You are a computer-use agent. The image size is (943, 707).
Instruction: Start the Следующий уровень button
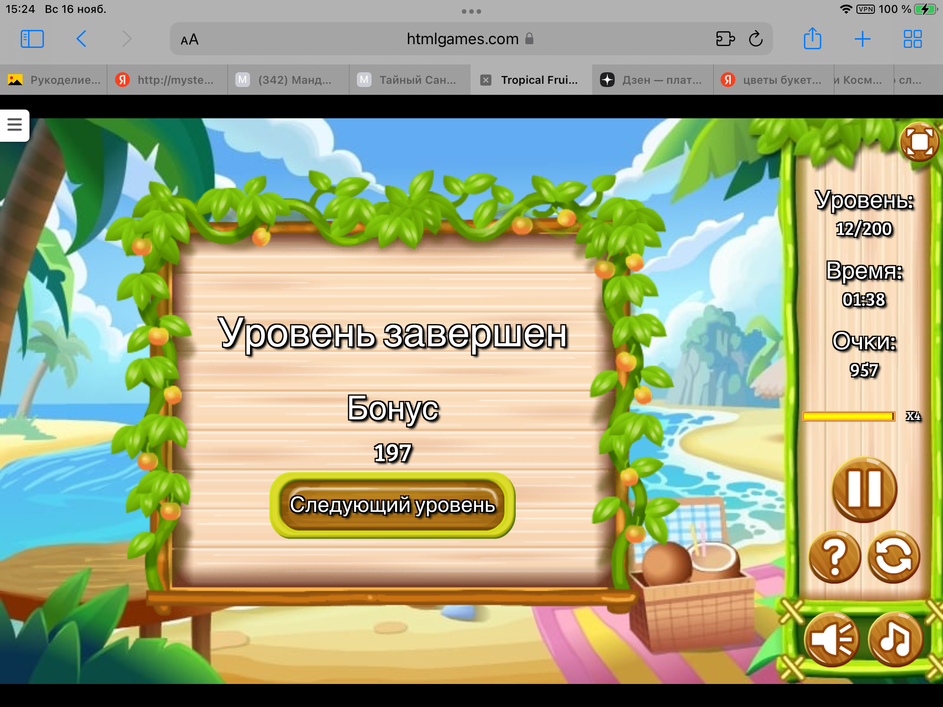coord(392,505)
